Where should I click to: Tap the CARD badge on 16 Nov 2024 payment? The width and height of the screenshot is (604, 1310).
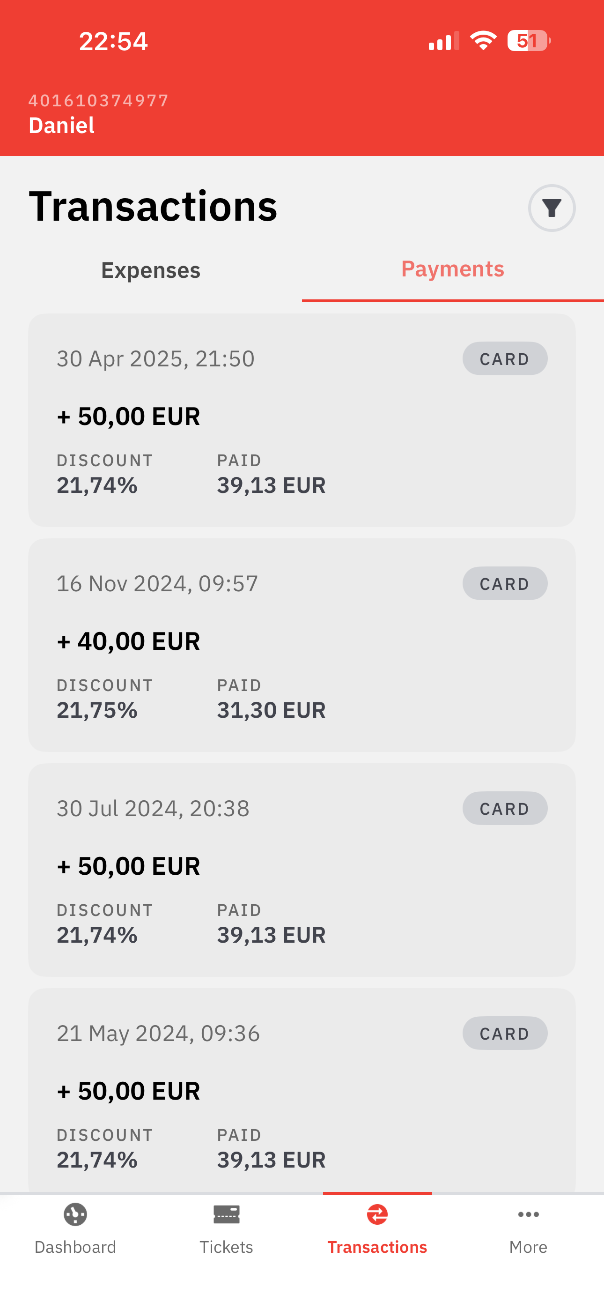(x=505, y=583)
